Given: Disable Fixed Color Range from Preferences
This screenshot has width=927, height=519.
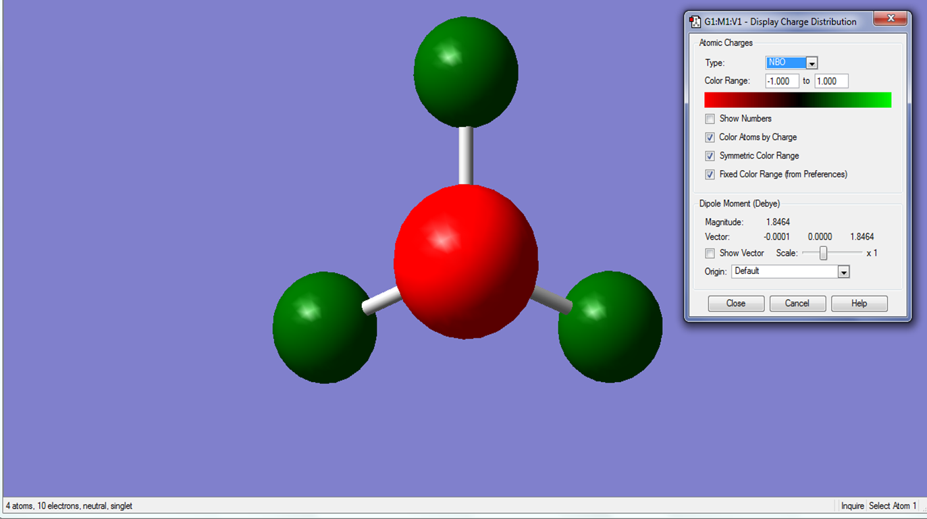Looking at the screenshot, I should tap(710, 174).
